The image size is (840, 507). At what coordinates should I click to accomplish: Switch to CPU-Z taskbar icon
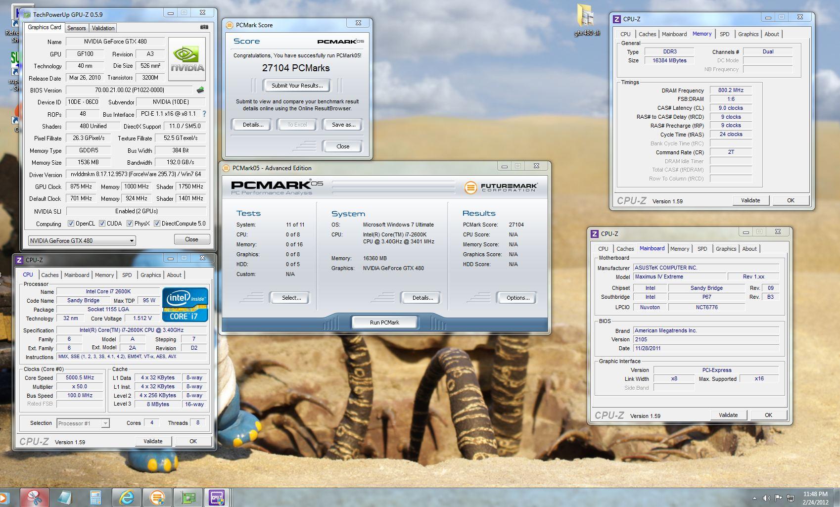217,497
